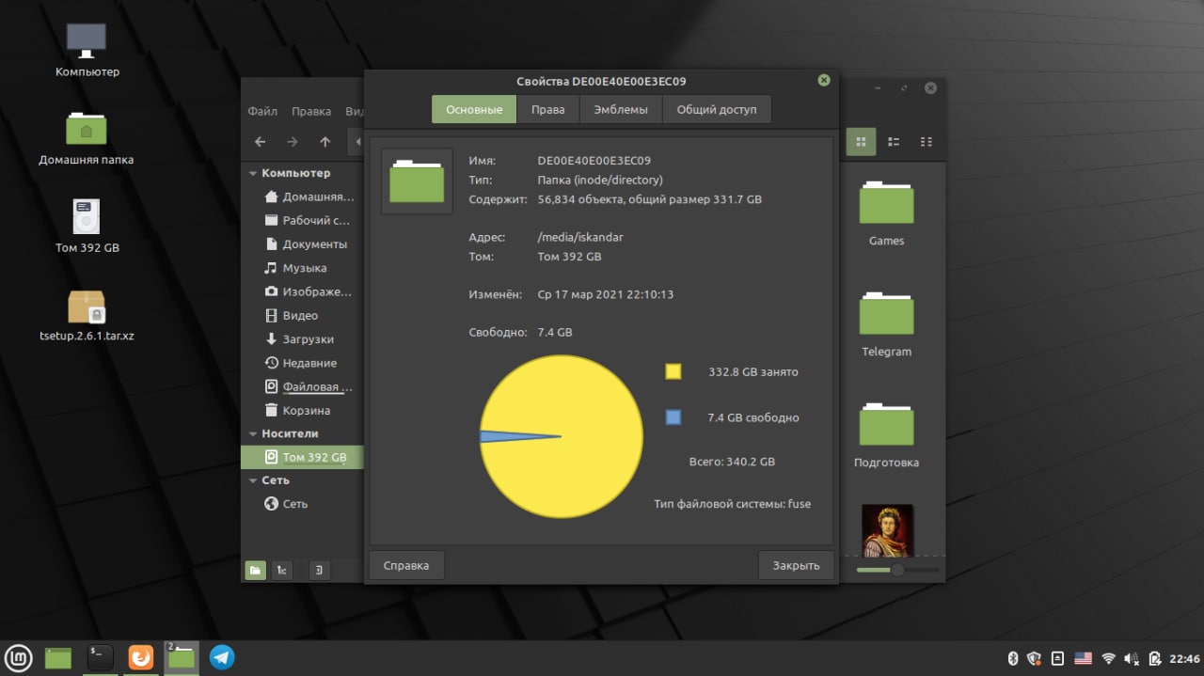Screen dimensions: 1204x676
Task: Switch to the Права tab
Action: [547, 109]
